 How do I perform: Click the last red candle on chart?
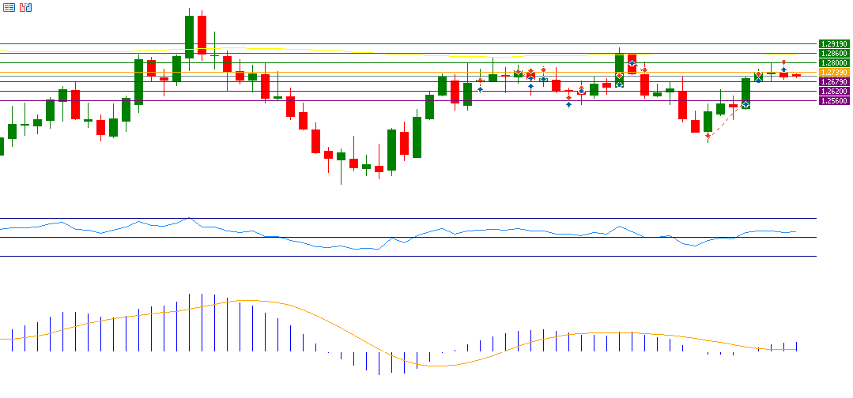click(x=796, y=75)
